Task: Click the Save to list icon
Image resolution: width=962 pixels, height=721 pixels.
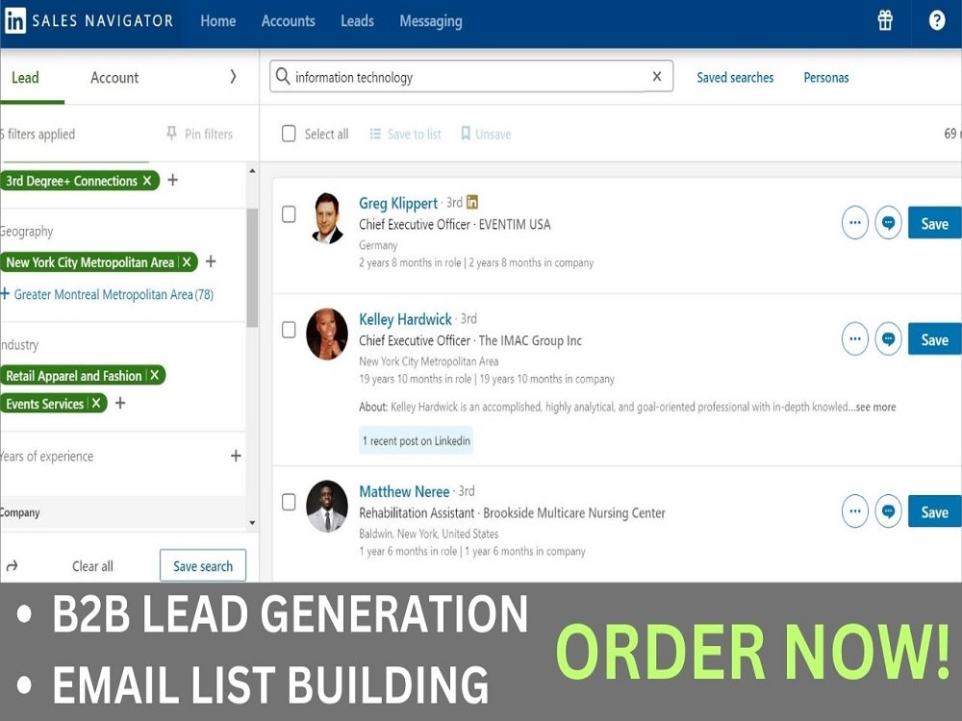Action: pos(375,133)
